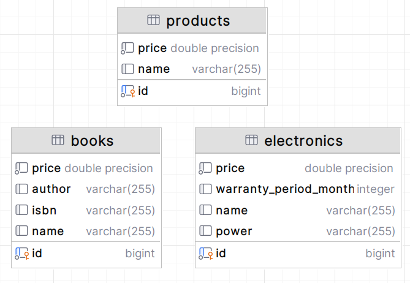Select the author column in books
Screen dimensions: 410x283
[x=51, y=189]
